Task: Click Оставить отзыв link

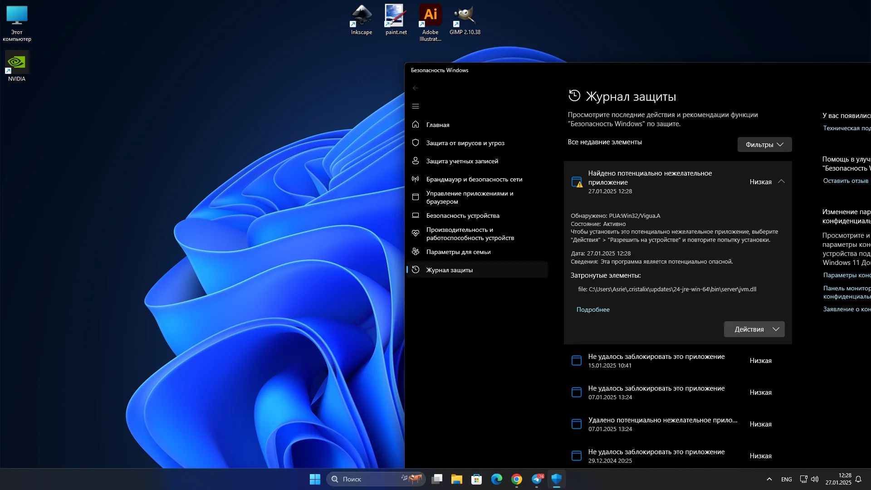Action: point(846,181)
